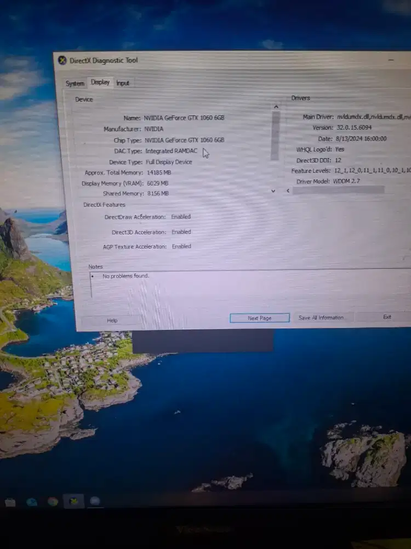Click the DirectX Diagnostic Tool title icon
Screen dimensions: 411x549
pyautogui.click(x=62, y=60)
